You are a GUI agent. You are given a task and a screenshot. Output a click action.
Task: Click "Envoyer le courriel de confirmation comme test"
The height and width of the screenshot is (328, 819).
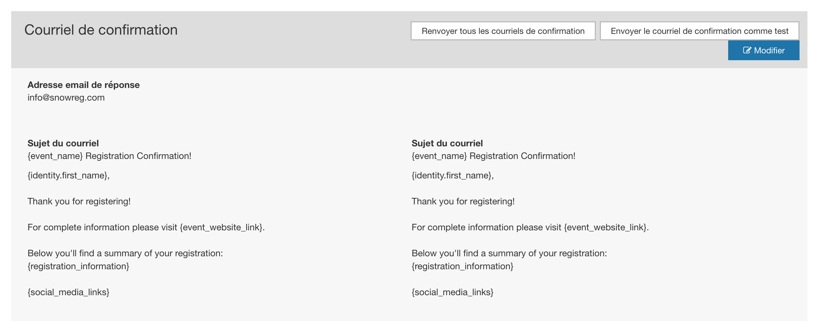pyautogui.click(x=699, y=31)
